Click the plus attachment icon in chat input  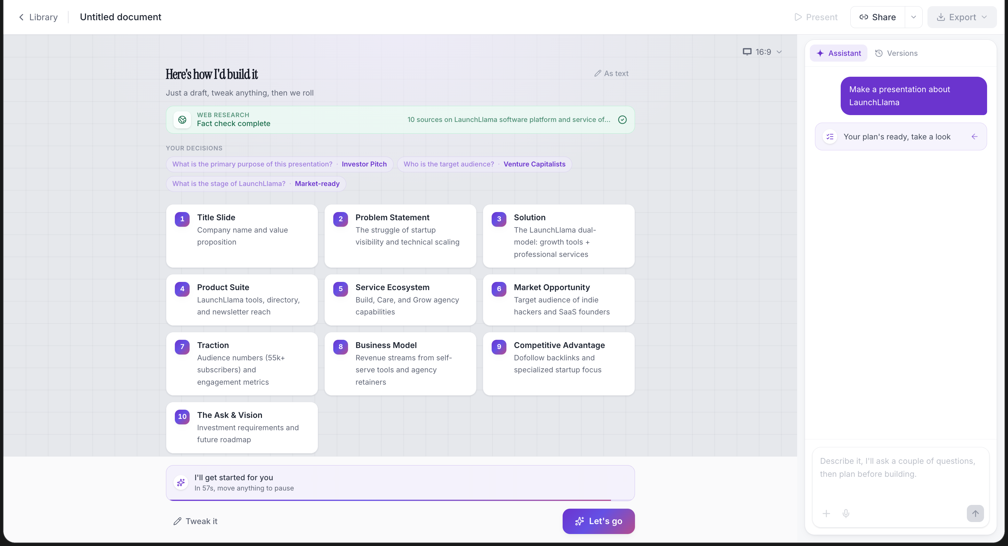(x=826, y=513)
